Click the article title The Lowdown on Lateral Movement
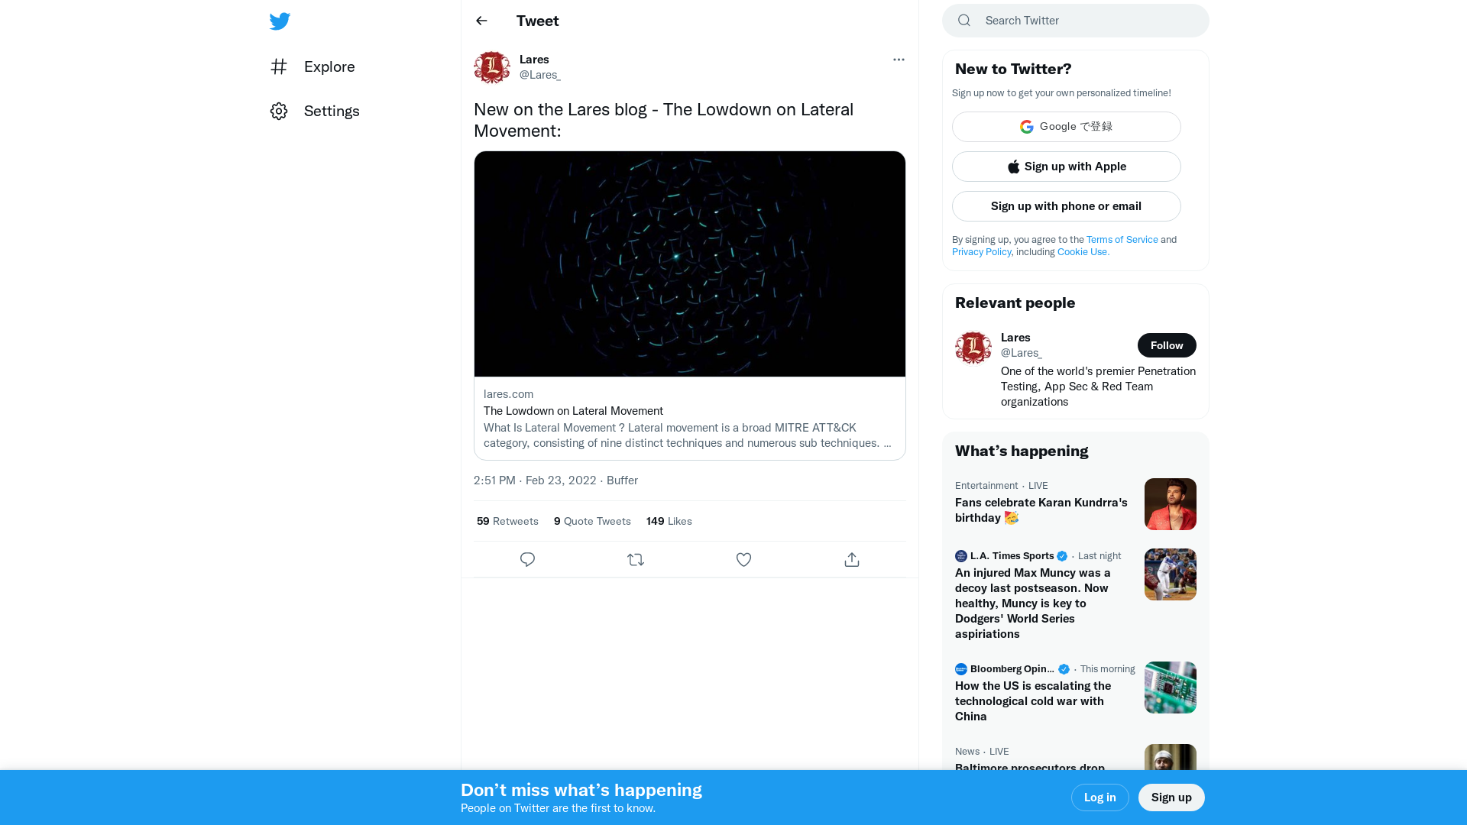1467x825 pixels. pyautogui.click(x=573, y=411)
